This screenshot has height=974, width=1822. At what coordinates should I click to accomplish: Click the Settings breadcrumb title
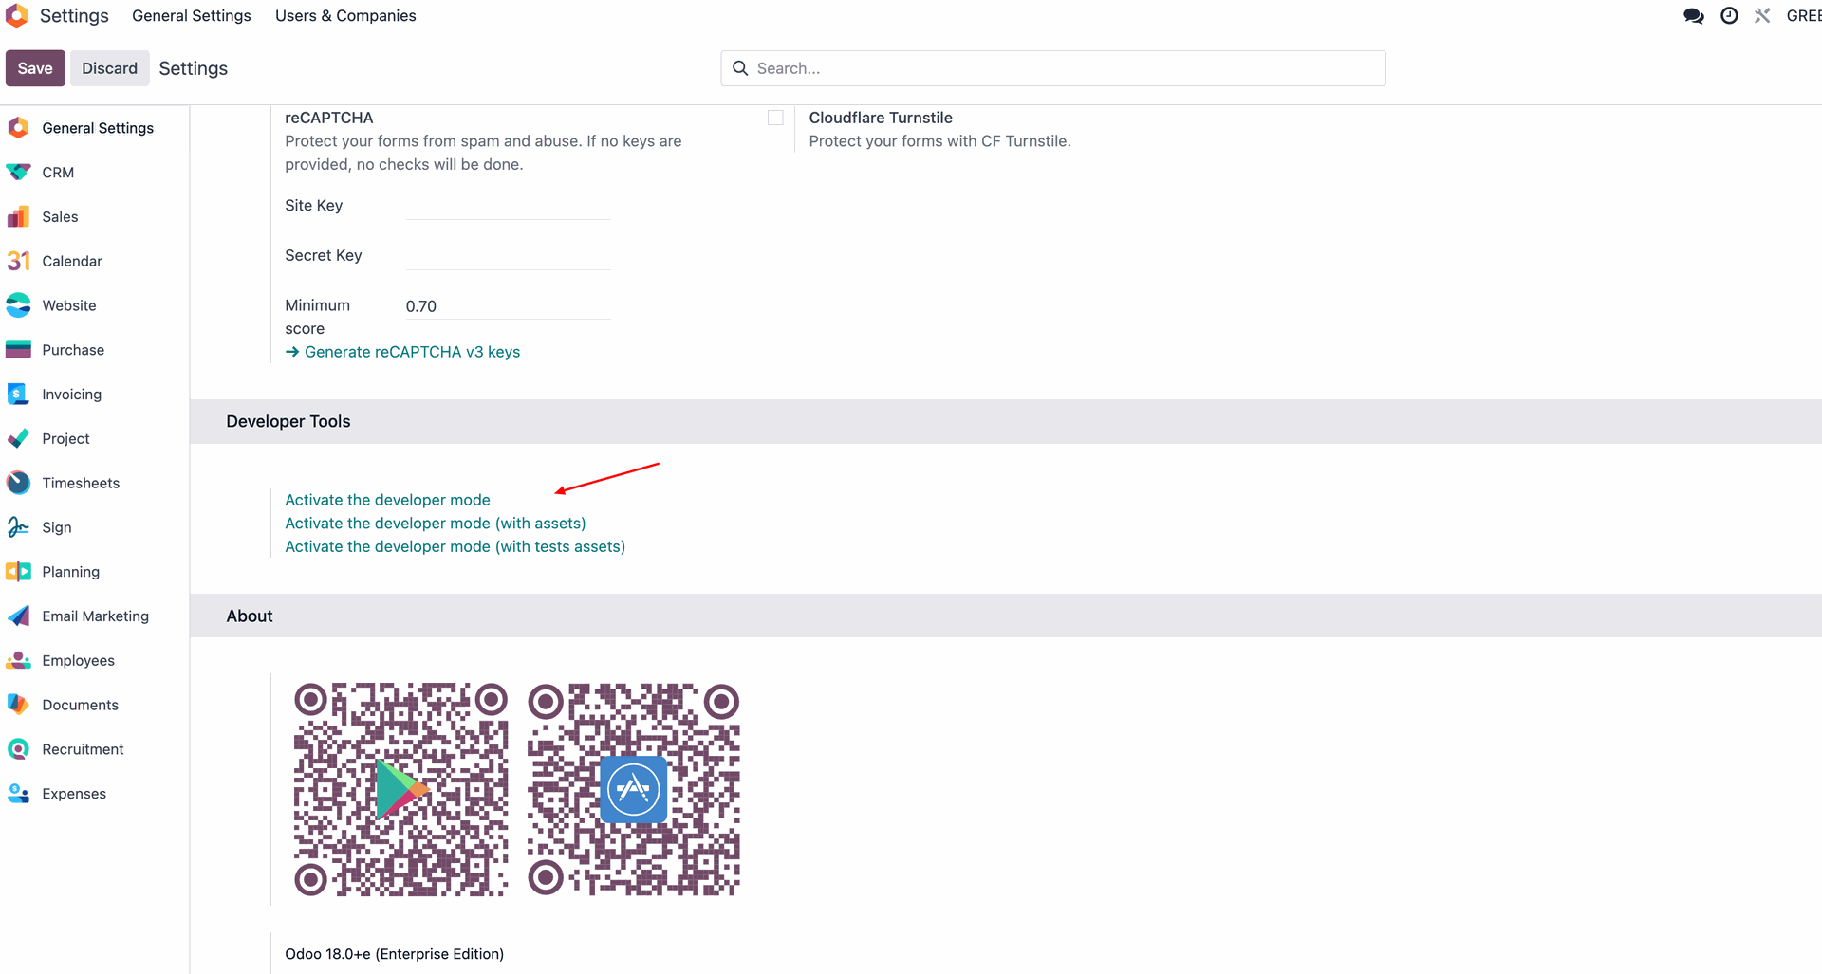[194, 68]
